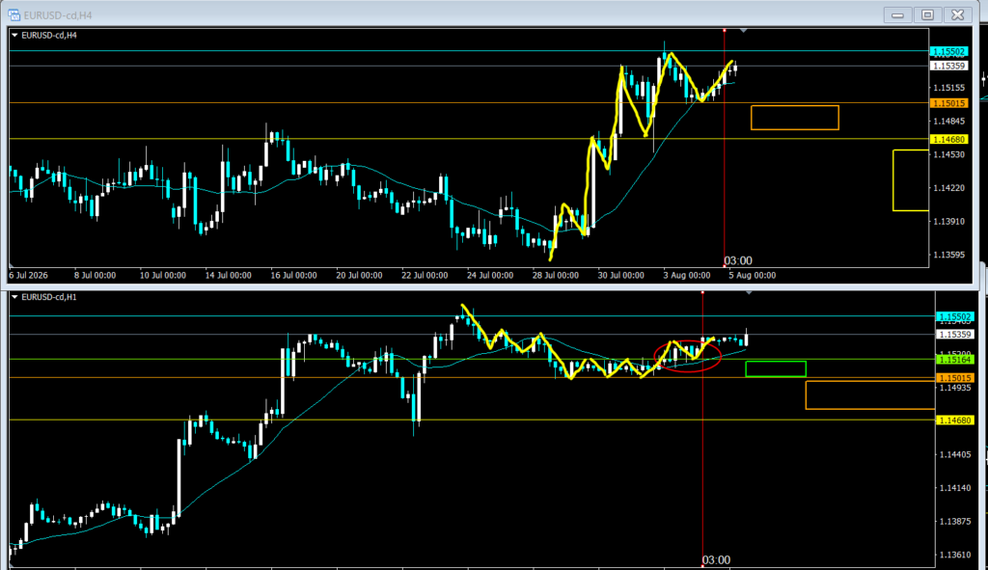Click the 10 Jul 00:00 time axis label

[162, 275]
